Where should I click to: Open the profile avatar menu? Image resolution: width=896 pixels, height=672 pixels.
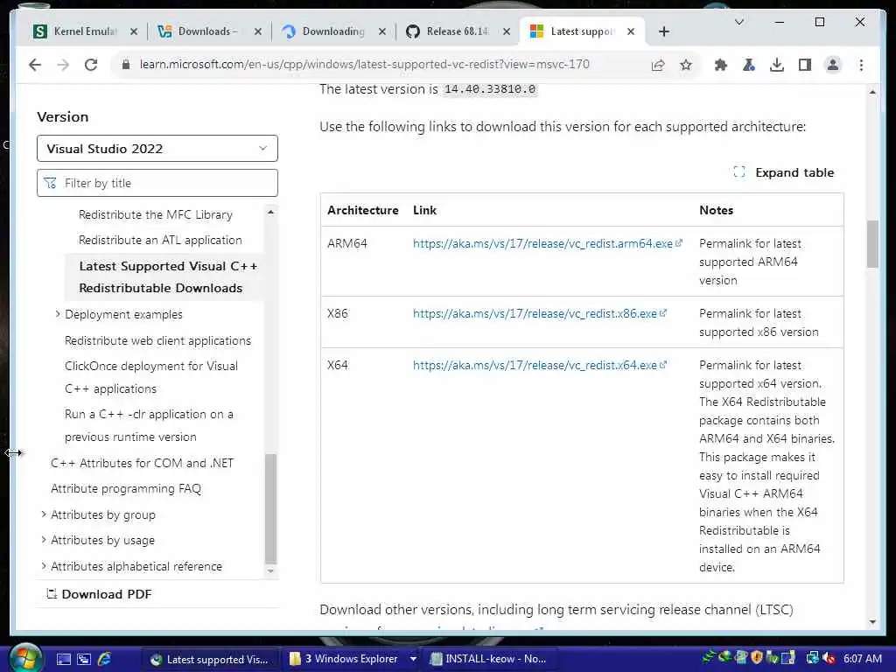coord(833,65)
